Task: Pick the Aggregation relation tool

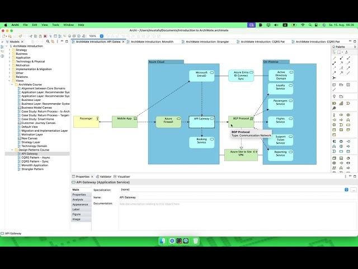Action: pos(348,58)
